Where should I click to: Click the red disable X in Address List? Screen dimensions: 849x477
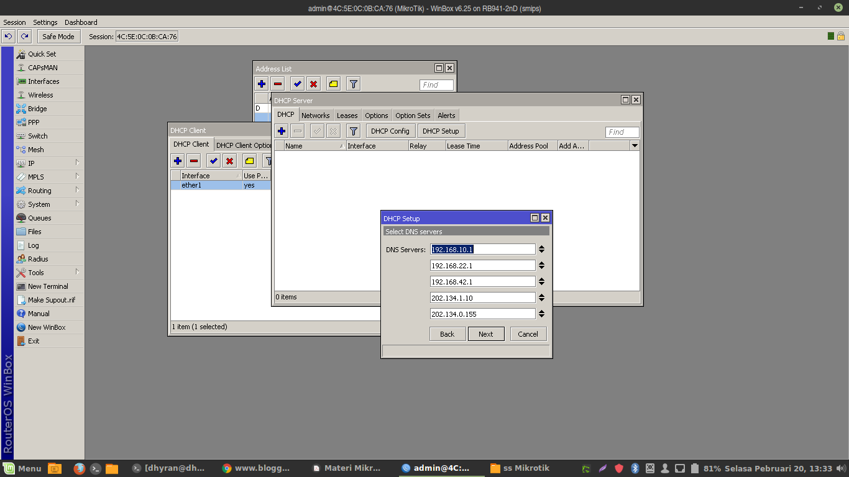coord(314,84)
